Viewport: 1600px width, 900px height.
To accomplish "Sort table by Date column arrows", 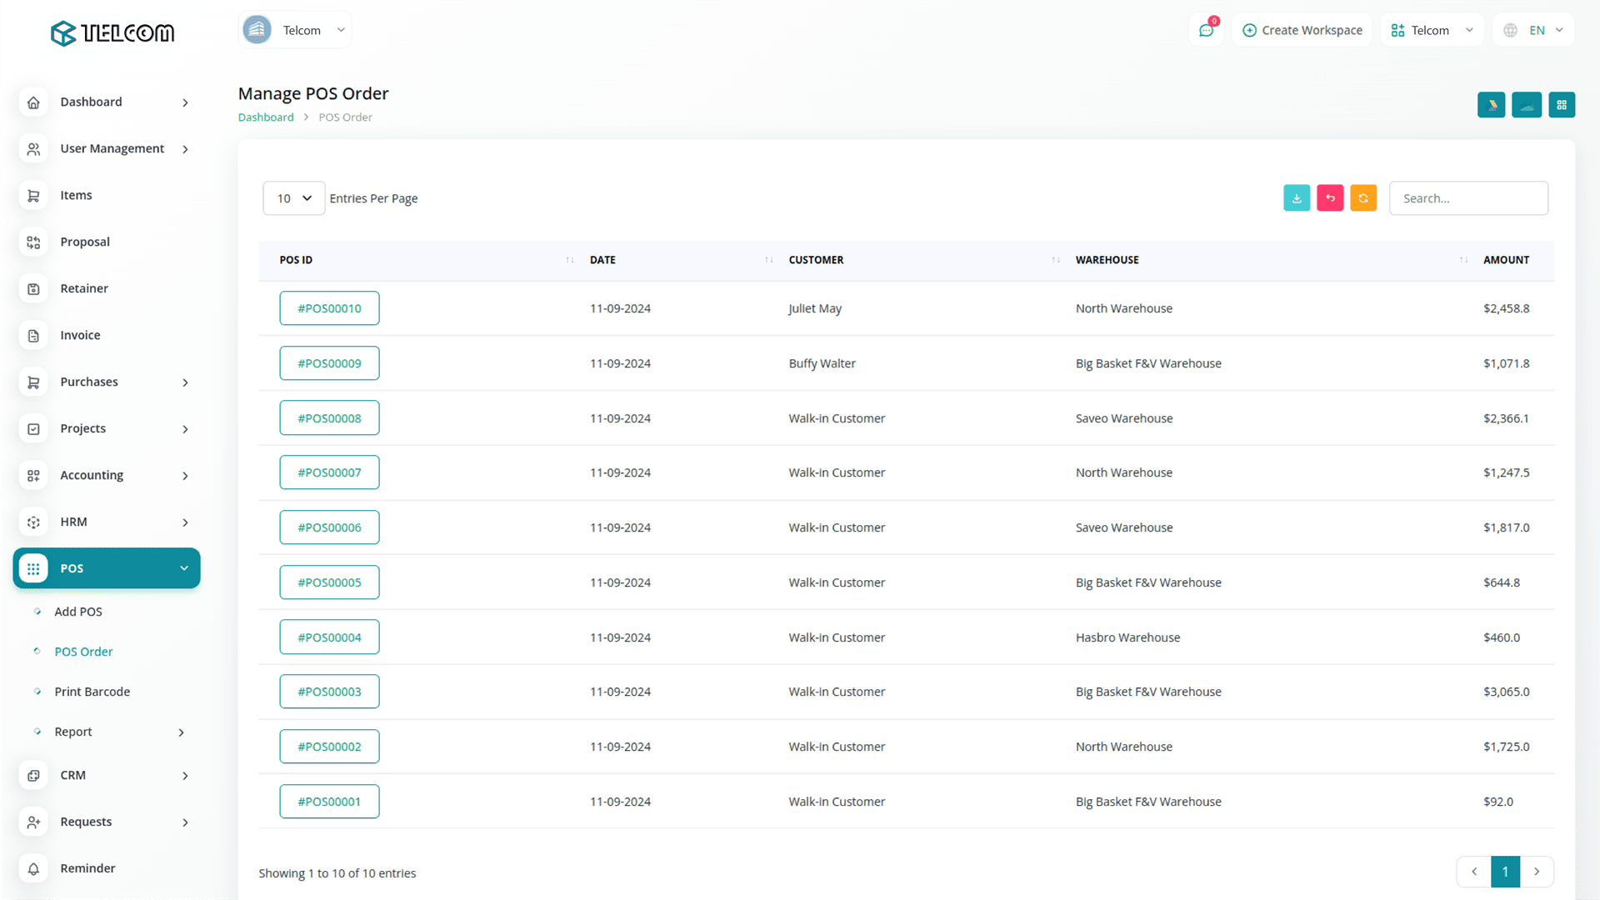I will [x=768, y=260].
